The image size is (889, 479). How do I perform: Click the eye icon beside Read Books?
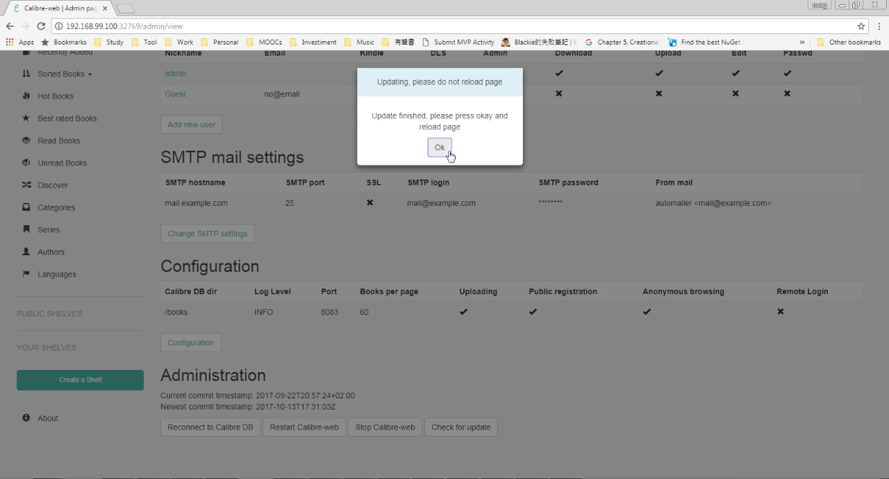[26, 140]
